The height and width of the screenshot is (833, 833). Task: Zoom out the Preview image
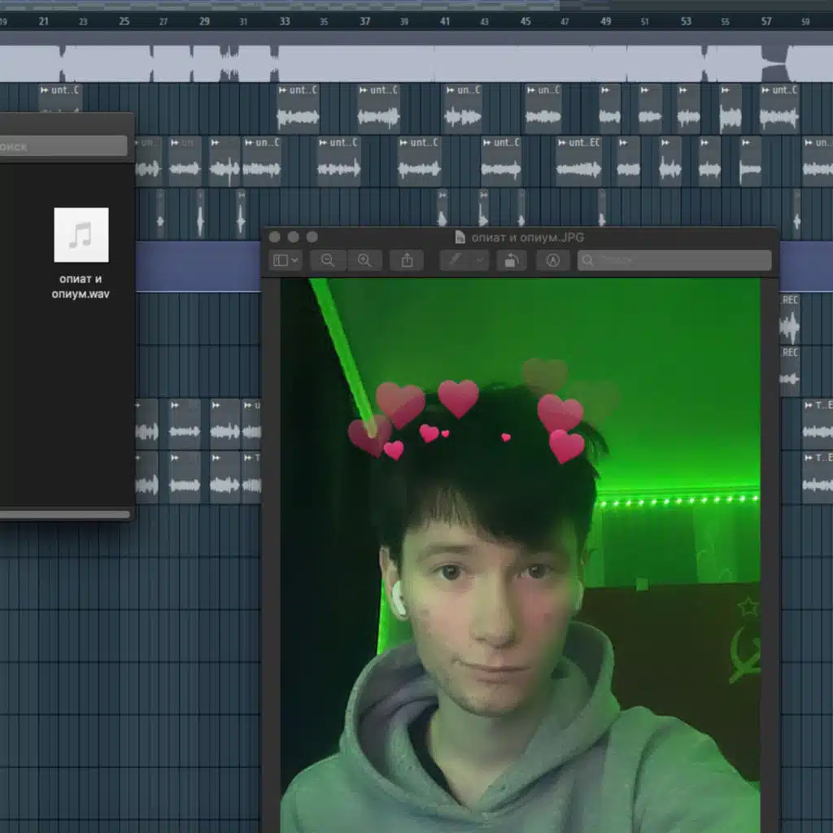click(x=328, y=260)
